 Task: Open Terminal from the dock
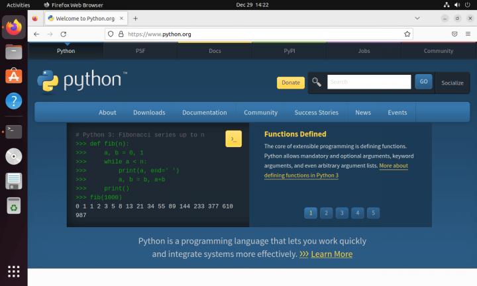point(14,131)
